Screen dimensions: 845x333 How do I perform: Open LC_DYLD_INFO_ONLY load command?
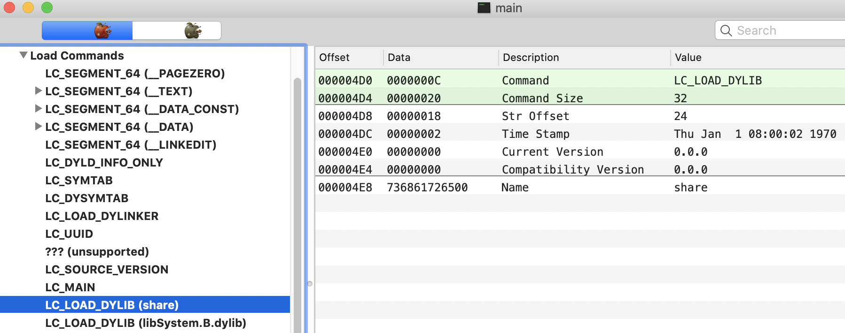pos(104,163)
